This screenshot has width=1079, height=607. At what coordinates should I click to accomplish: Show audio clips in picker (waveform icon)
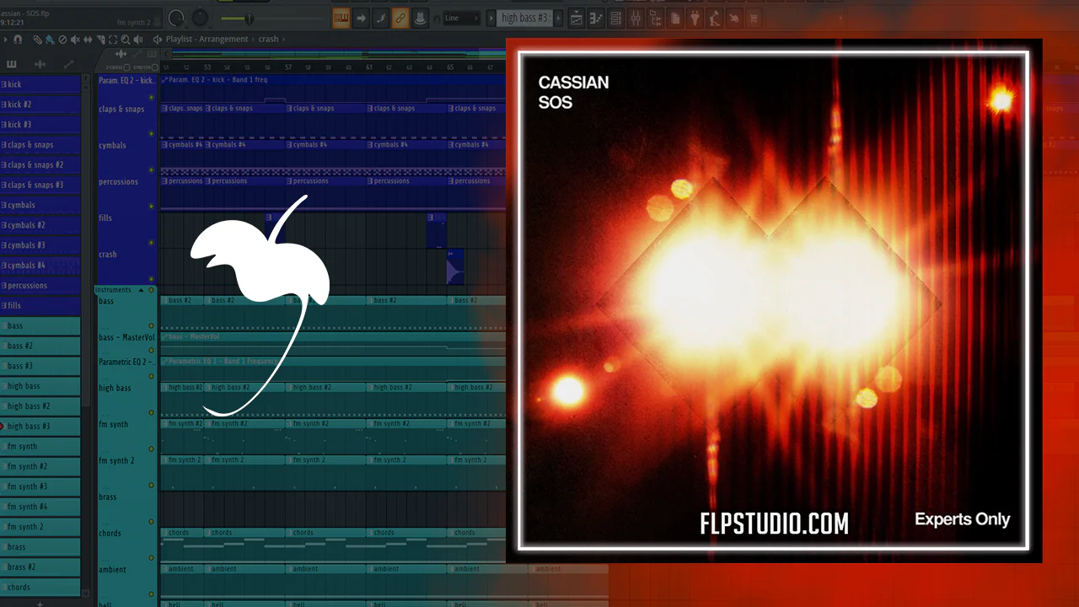pos(40,64)
